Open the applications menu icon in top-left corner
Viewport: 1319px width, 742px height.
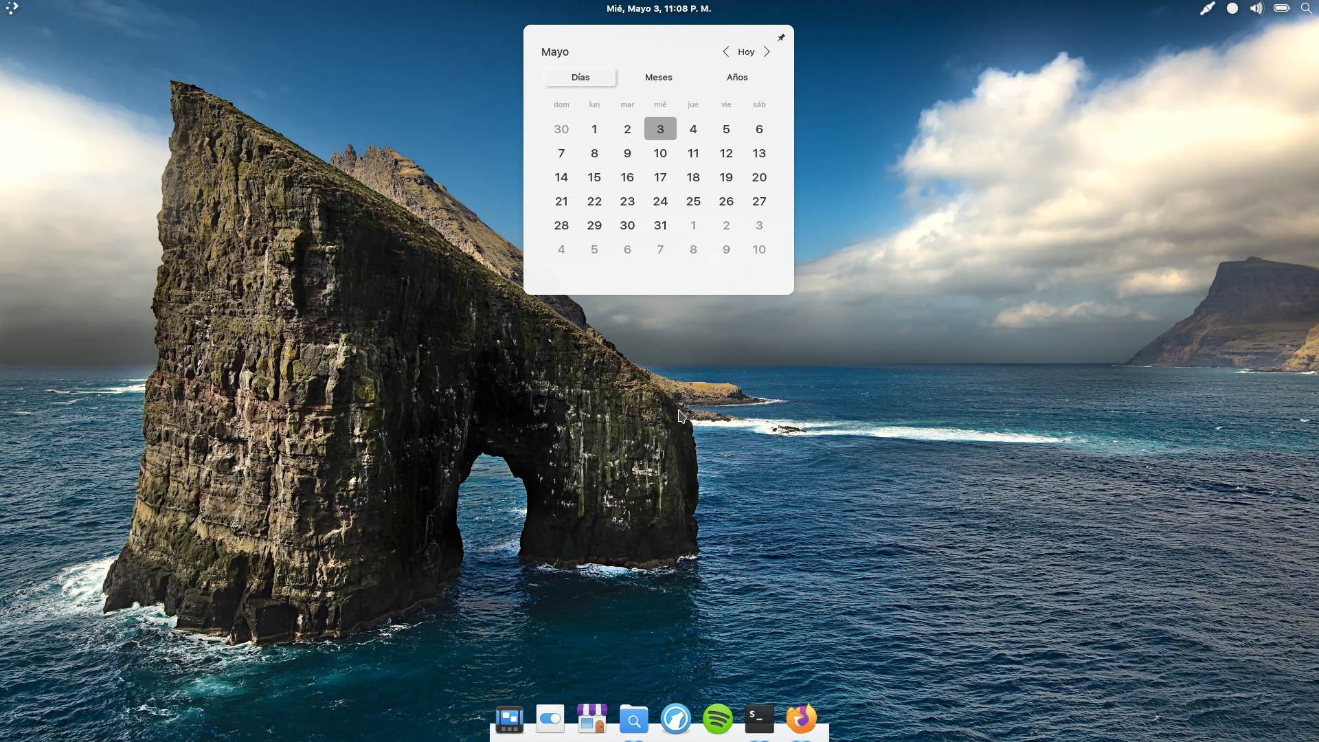click(12, 8)
